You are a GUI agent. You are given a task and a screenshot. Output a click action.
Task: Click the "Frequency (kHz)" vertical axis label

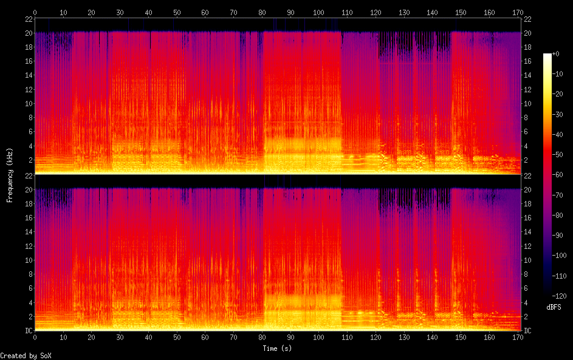(x=10, y=175)
